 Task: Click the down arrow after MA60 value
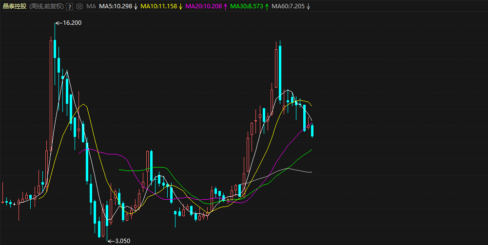click(x=308, y=6)
